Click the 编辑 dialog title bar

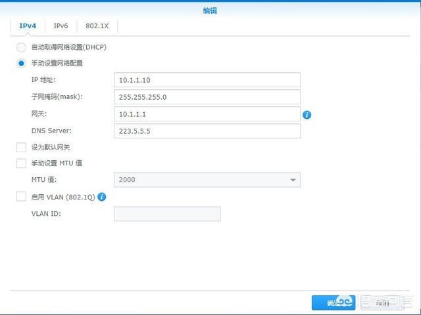[210, 10]
